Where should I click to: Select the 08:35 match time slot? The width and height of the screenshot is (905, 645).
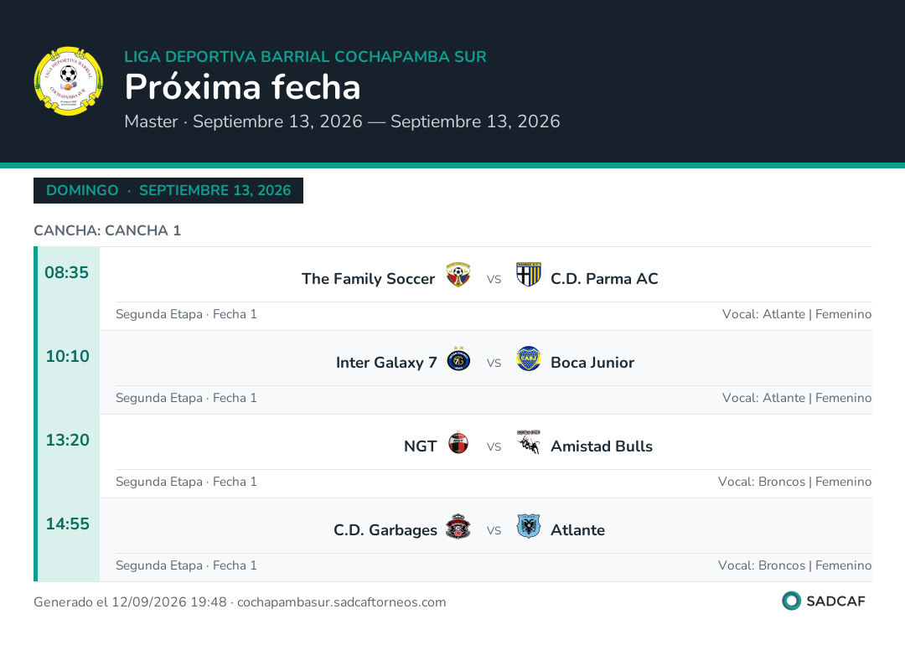coord(67,272)
